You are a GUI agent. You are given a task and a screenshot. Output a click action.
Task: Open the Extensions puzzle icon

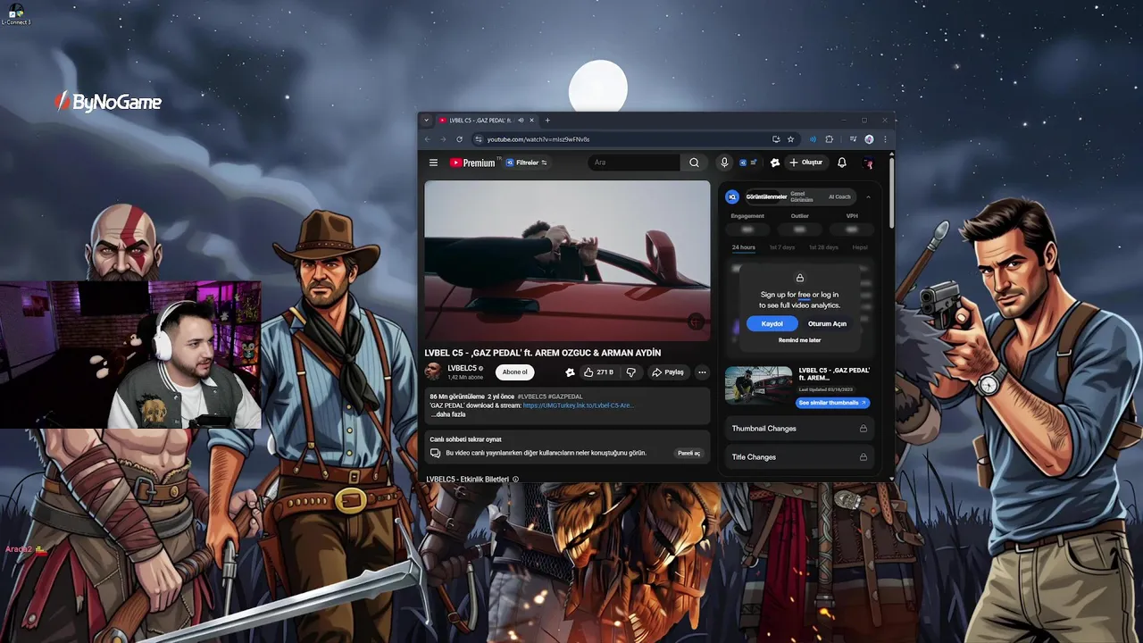pos(830,139)
